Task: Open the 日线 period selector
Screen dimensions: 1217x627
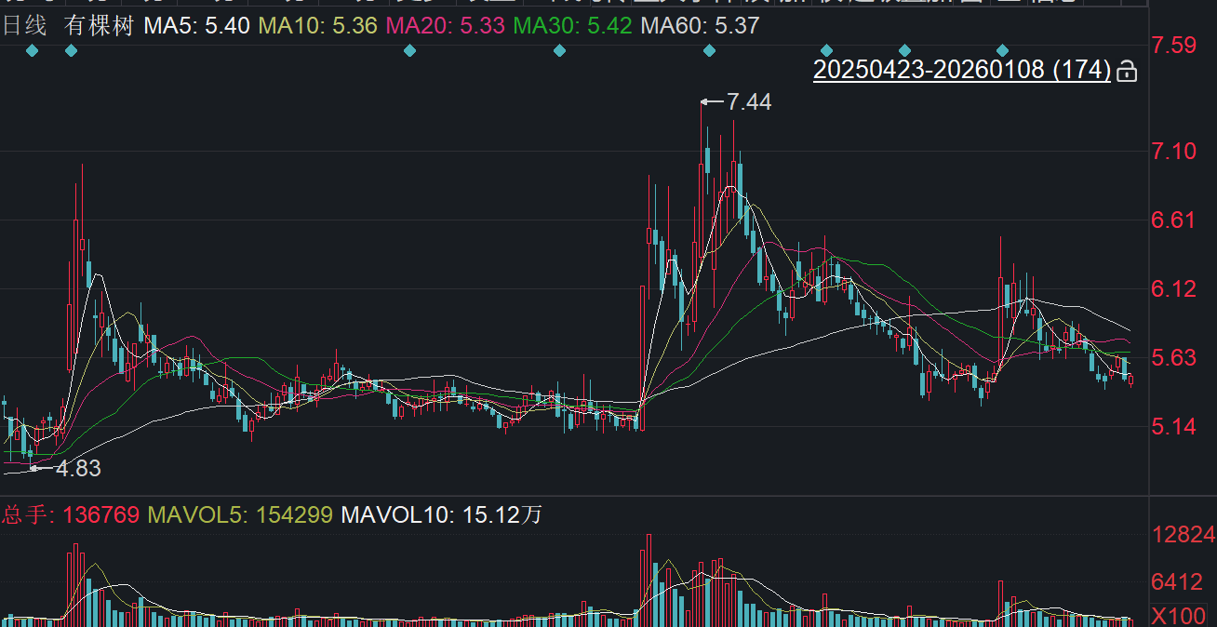Action: tap(24, 25)
